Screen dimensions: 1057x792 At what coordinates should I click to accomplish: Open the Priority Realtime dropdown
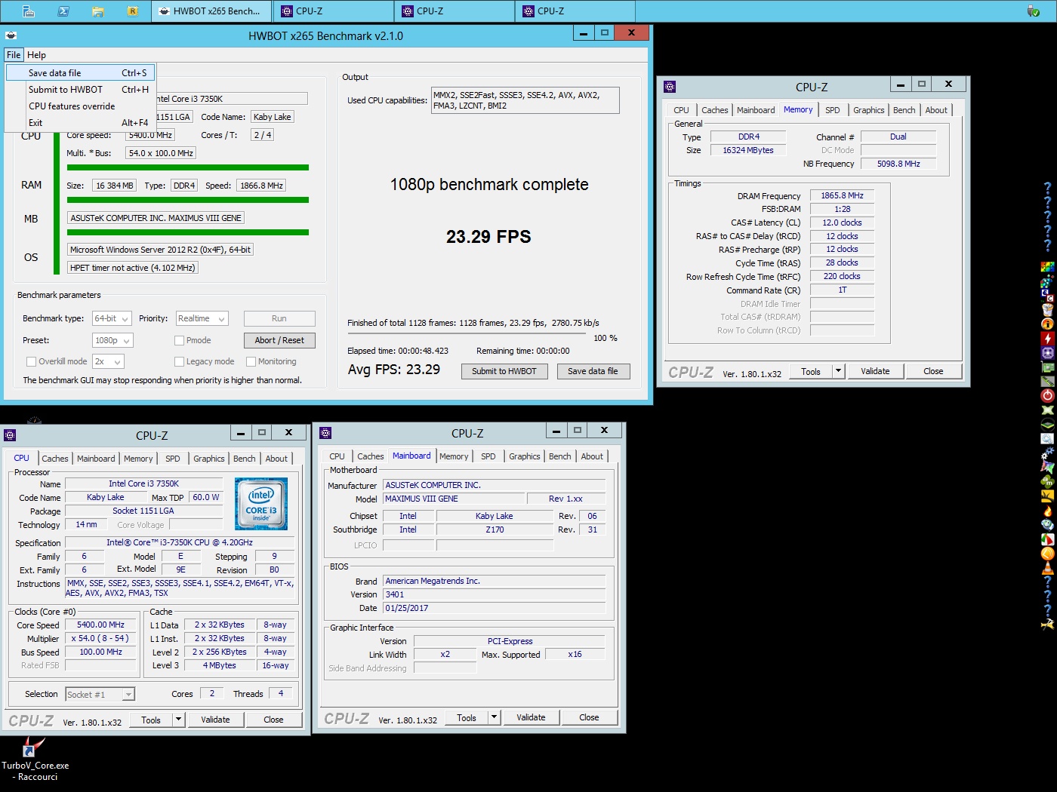tap(202, 318)
